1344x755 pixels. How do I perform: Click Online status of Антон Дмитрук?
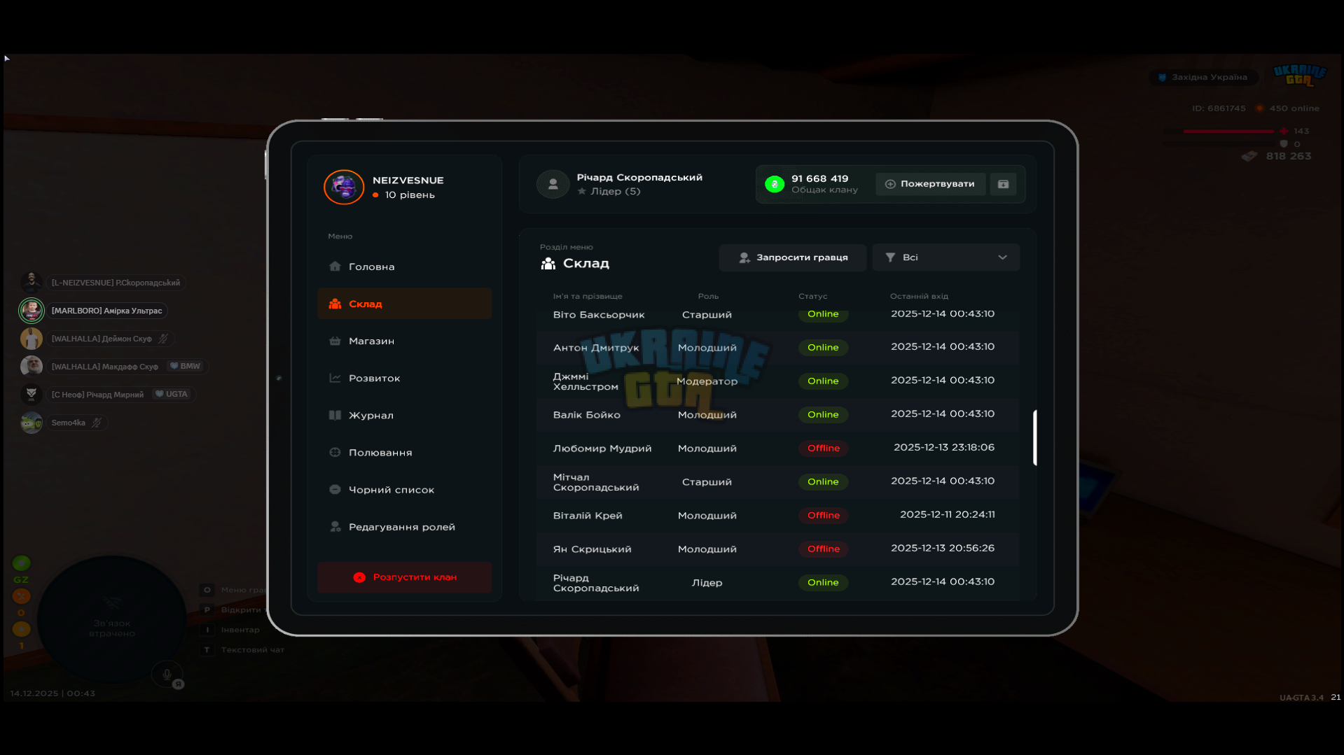point(823,347)
